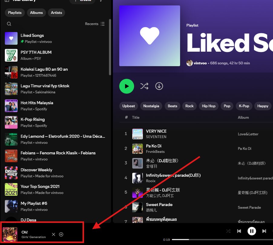The height and width of the screenshot is (245, 273).
Task: Add the song Oh! to Liked Songs
Action: coord(61,234)
